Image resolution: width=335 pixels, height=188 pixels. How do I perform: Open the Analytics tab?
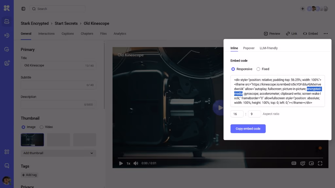pyautogui.click(x=120, y=34)
